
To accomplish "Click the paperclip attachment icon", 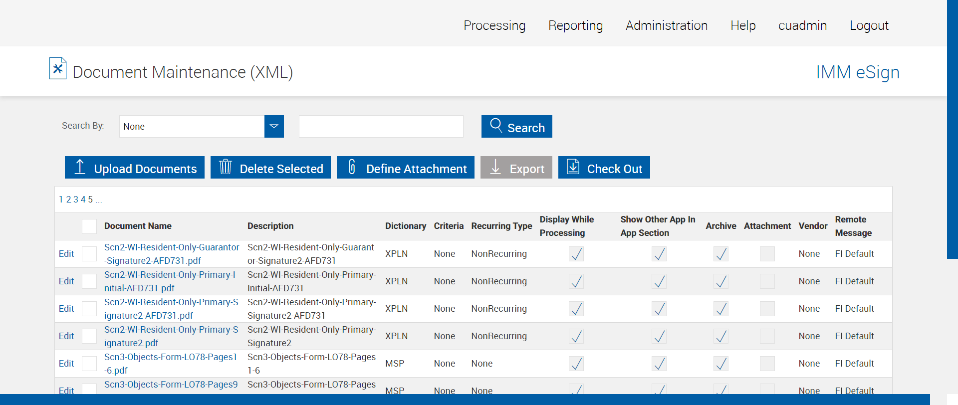I will point(352,167).
